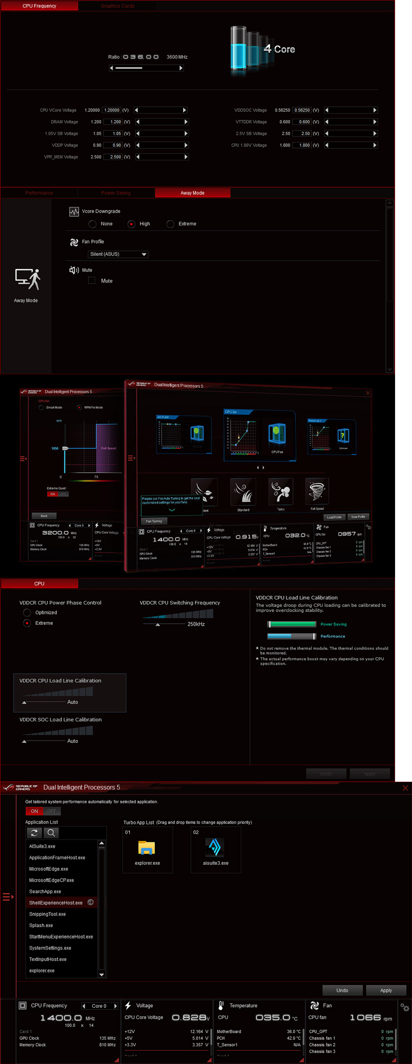Image resolution: width=412 pixels, height=1064 pixels.
Task: Increase the Ratio with the right arrow
Action: coord(181,68)
